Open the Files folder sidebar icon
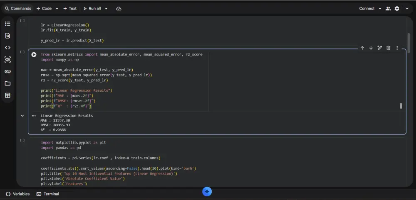 (7, 83)
